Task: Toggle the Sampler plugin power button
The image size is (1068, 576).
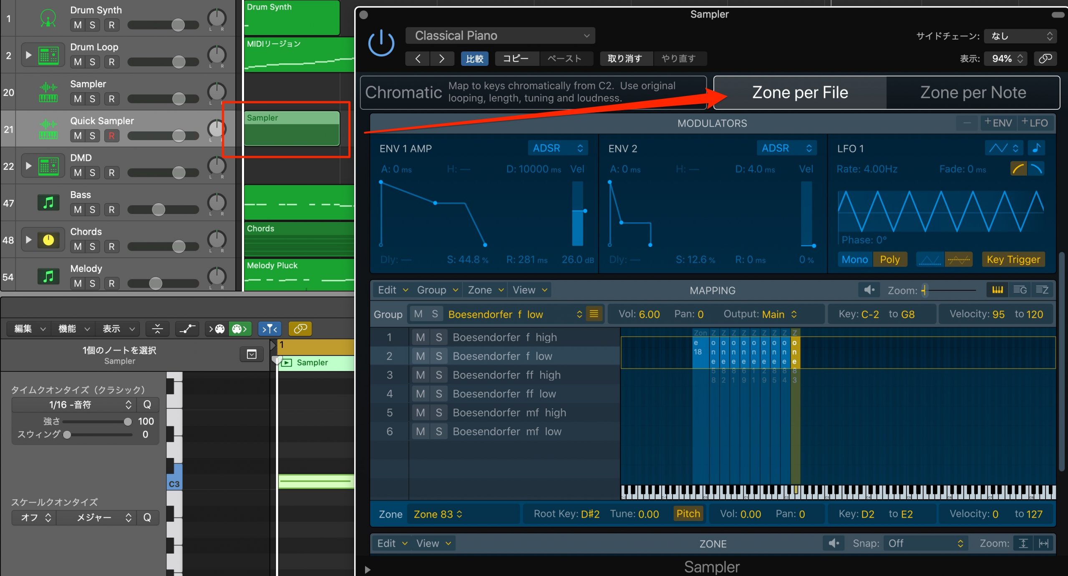Action: [x=381, y=43]
